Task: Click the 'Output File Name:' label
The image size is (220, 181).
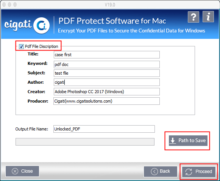Action: click(32, 129)
